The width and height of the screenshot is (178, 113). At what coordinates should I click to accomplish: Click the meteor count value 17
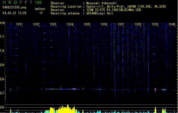[x=41, y=13]
